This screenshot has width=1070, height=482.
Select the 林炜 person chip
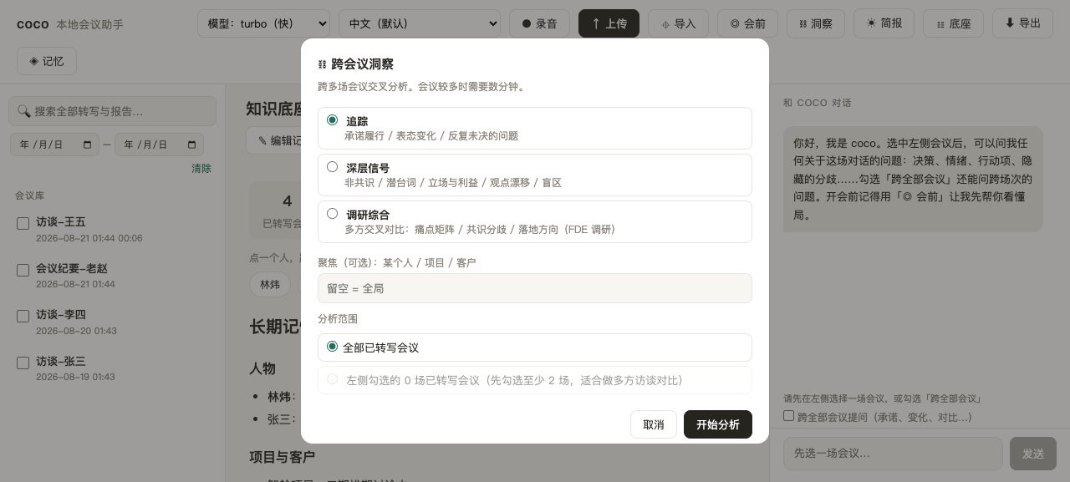270,285
